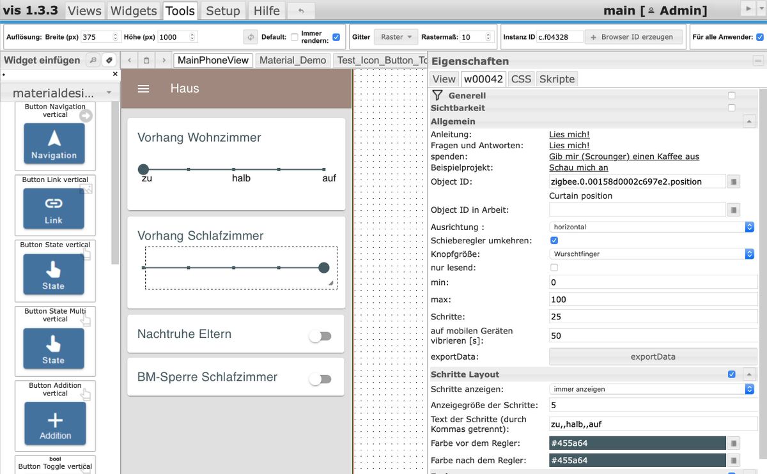Expand the materialdesign widget set dropdown

click(x=60, y=93)
